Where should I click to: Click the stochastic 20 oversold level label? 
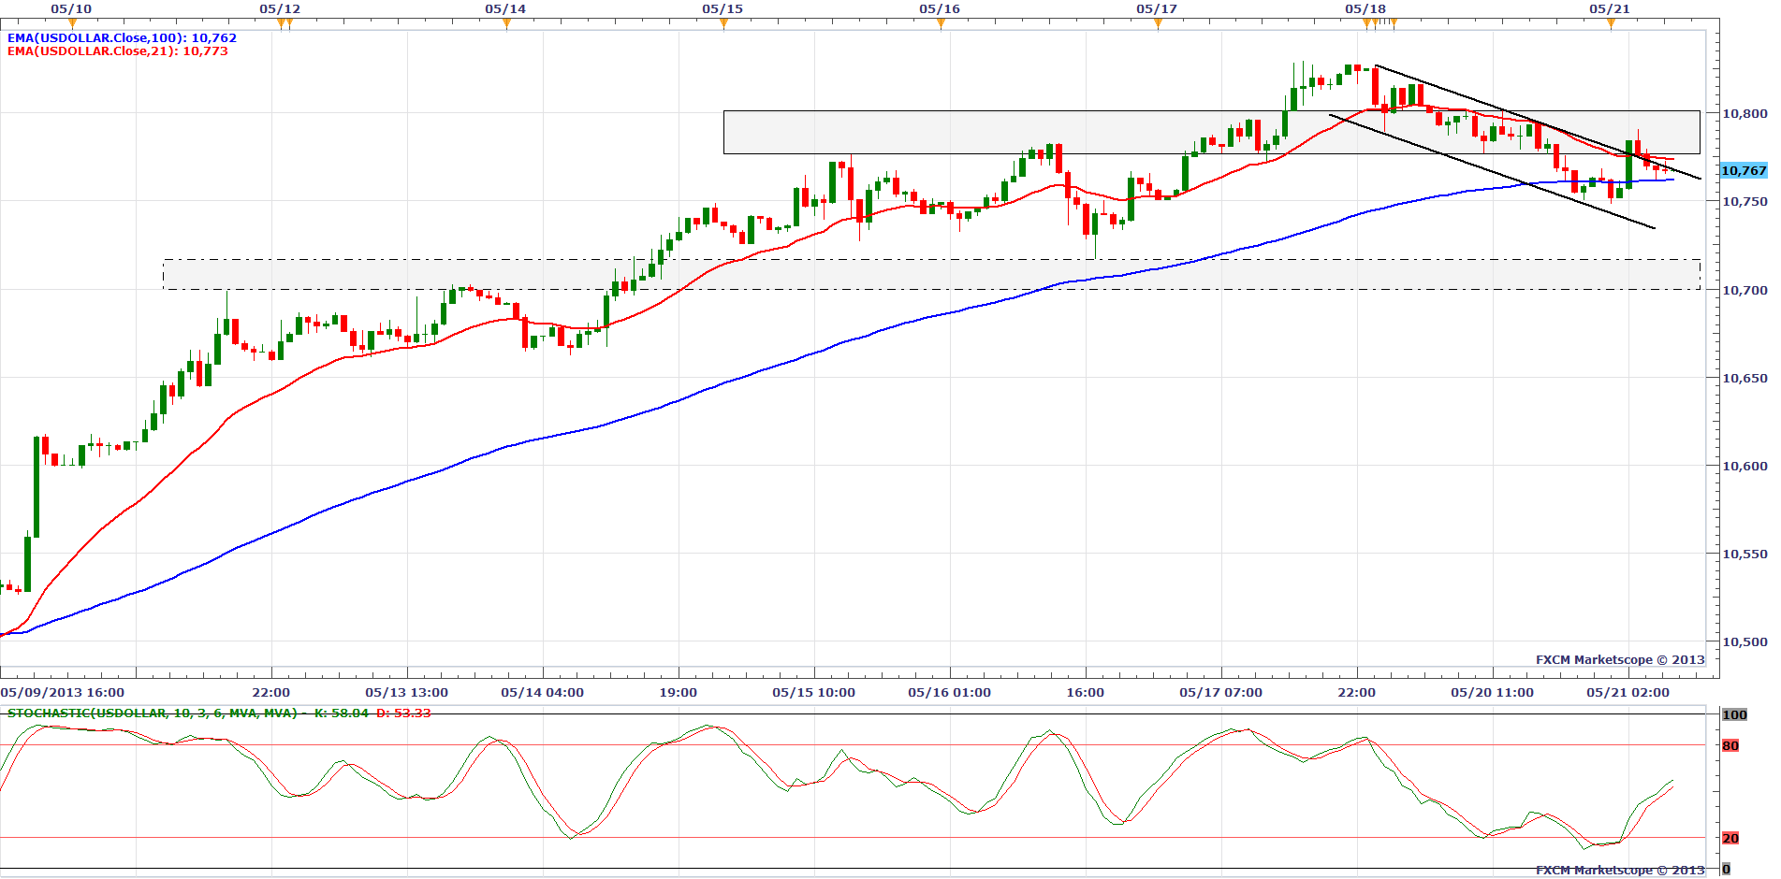pyautogui.click(x=1730, y=838)
